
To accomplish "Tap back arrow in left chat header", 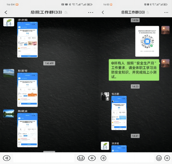I will point(6,12).
